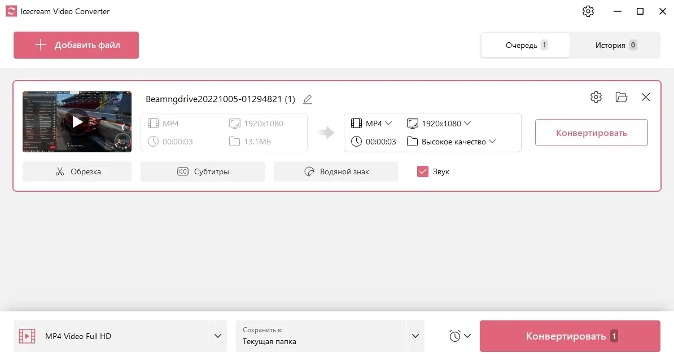The image size is (674, 361).
Task: Open the Субтитры subtitles button
Action: tap(203, 171)
